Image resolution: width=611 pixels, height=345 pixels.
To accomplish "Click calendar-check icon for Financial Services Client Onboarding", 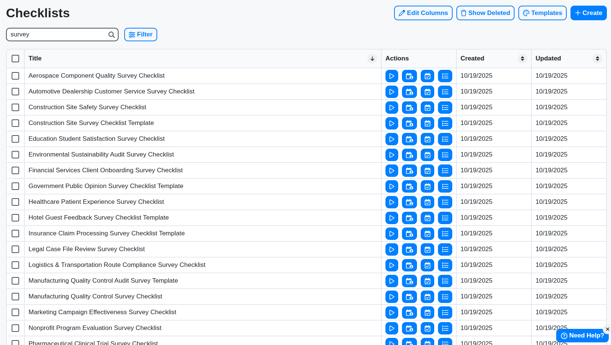I will coord(427,170).
